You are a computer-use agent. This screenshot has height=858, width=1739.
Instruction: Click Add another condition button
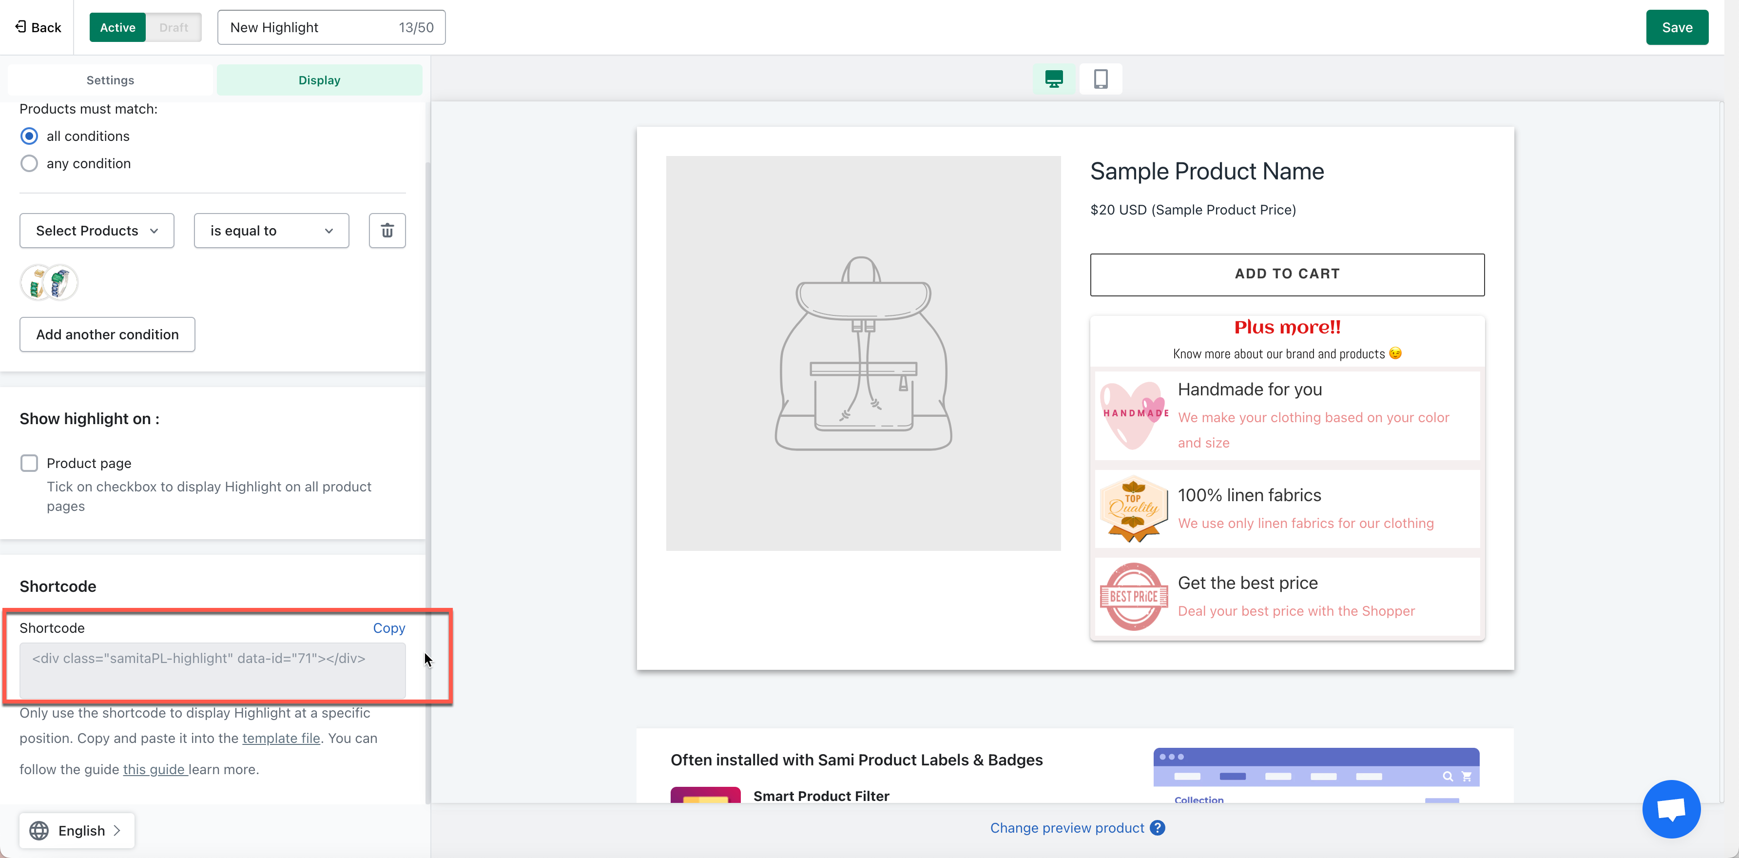(x=107, y=334)
